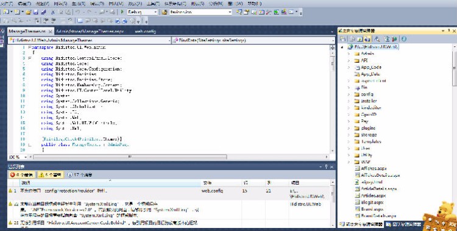The image size is (457, 231).
Task: Toggle the messages filter button
Action: [80, 175]
